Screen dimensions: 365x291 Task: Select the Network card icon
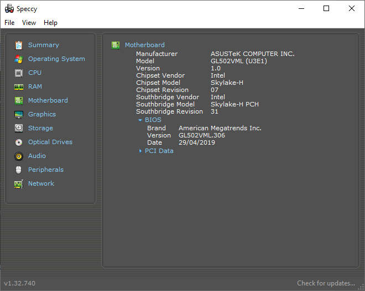pyautogui.click(x=19, y=183)
